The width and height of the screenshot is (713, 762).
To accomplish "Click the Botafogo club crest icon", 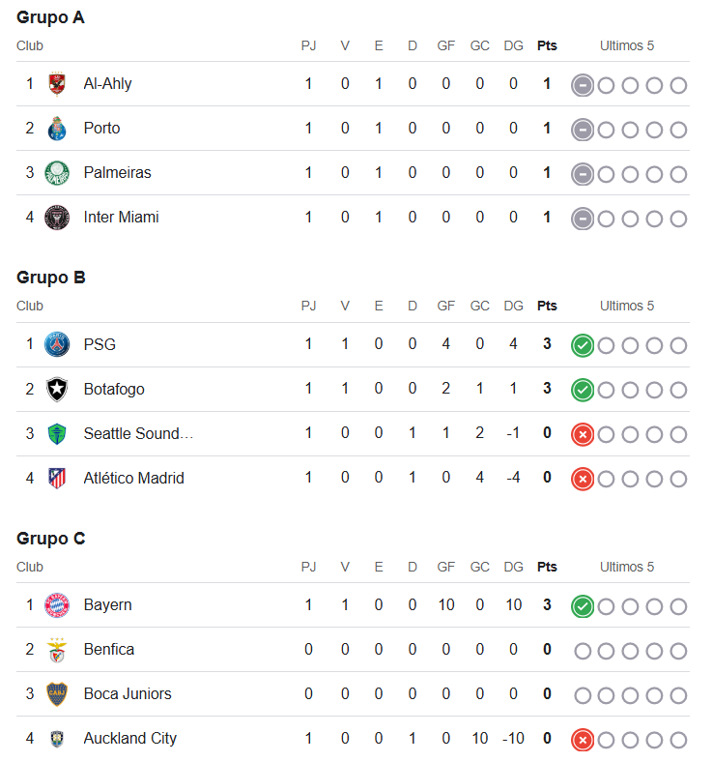I will coord(57,389).
